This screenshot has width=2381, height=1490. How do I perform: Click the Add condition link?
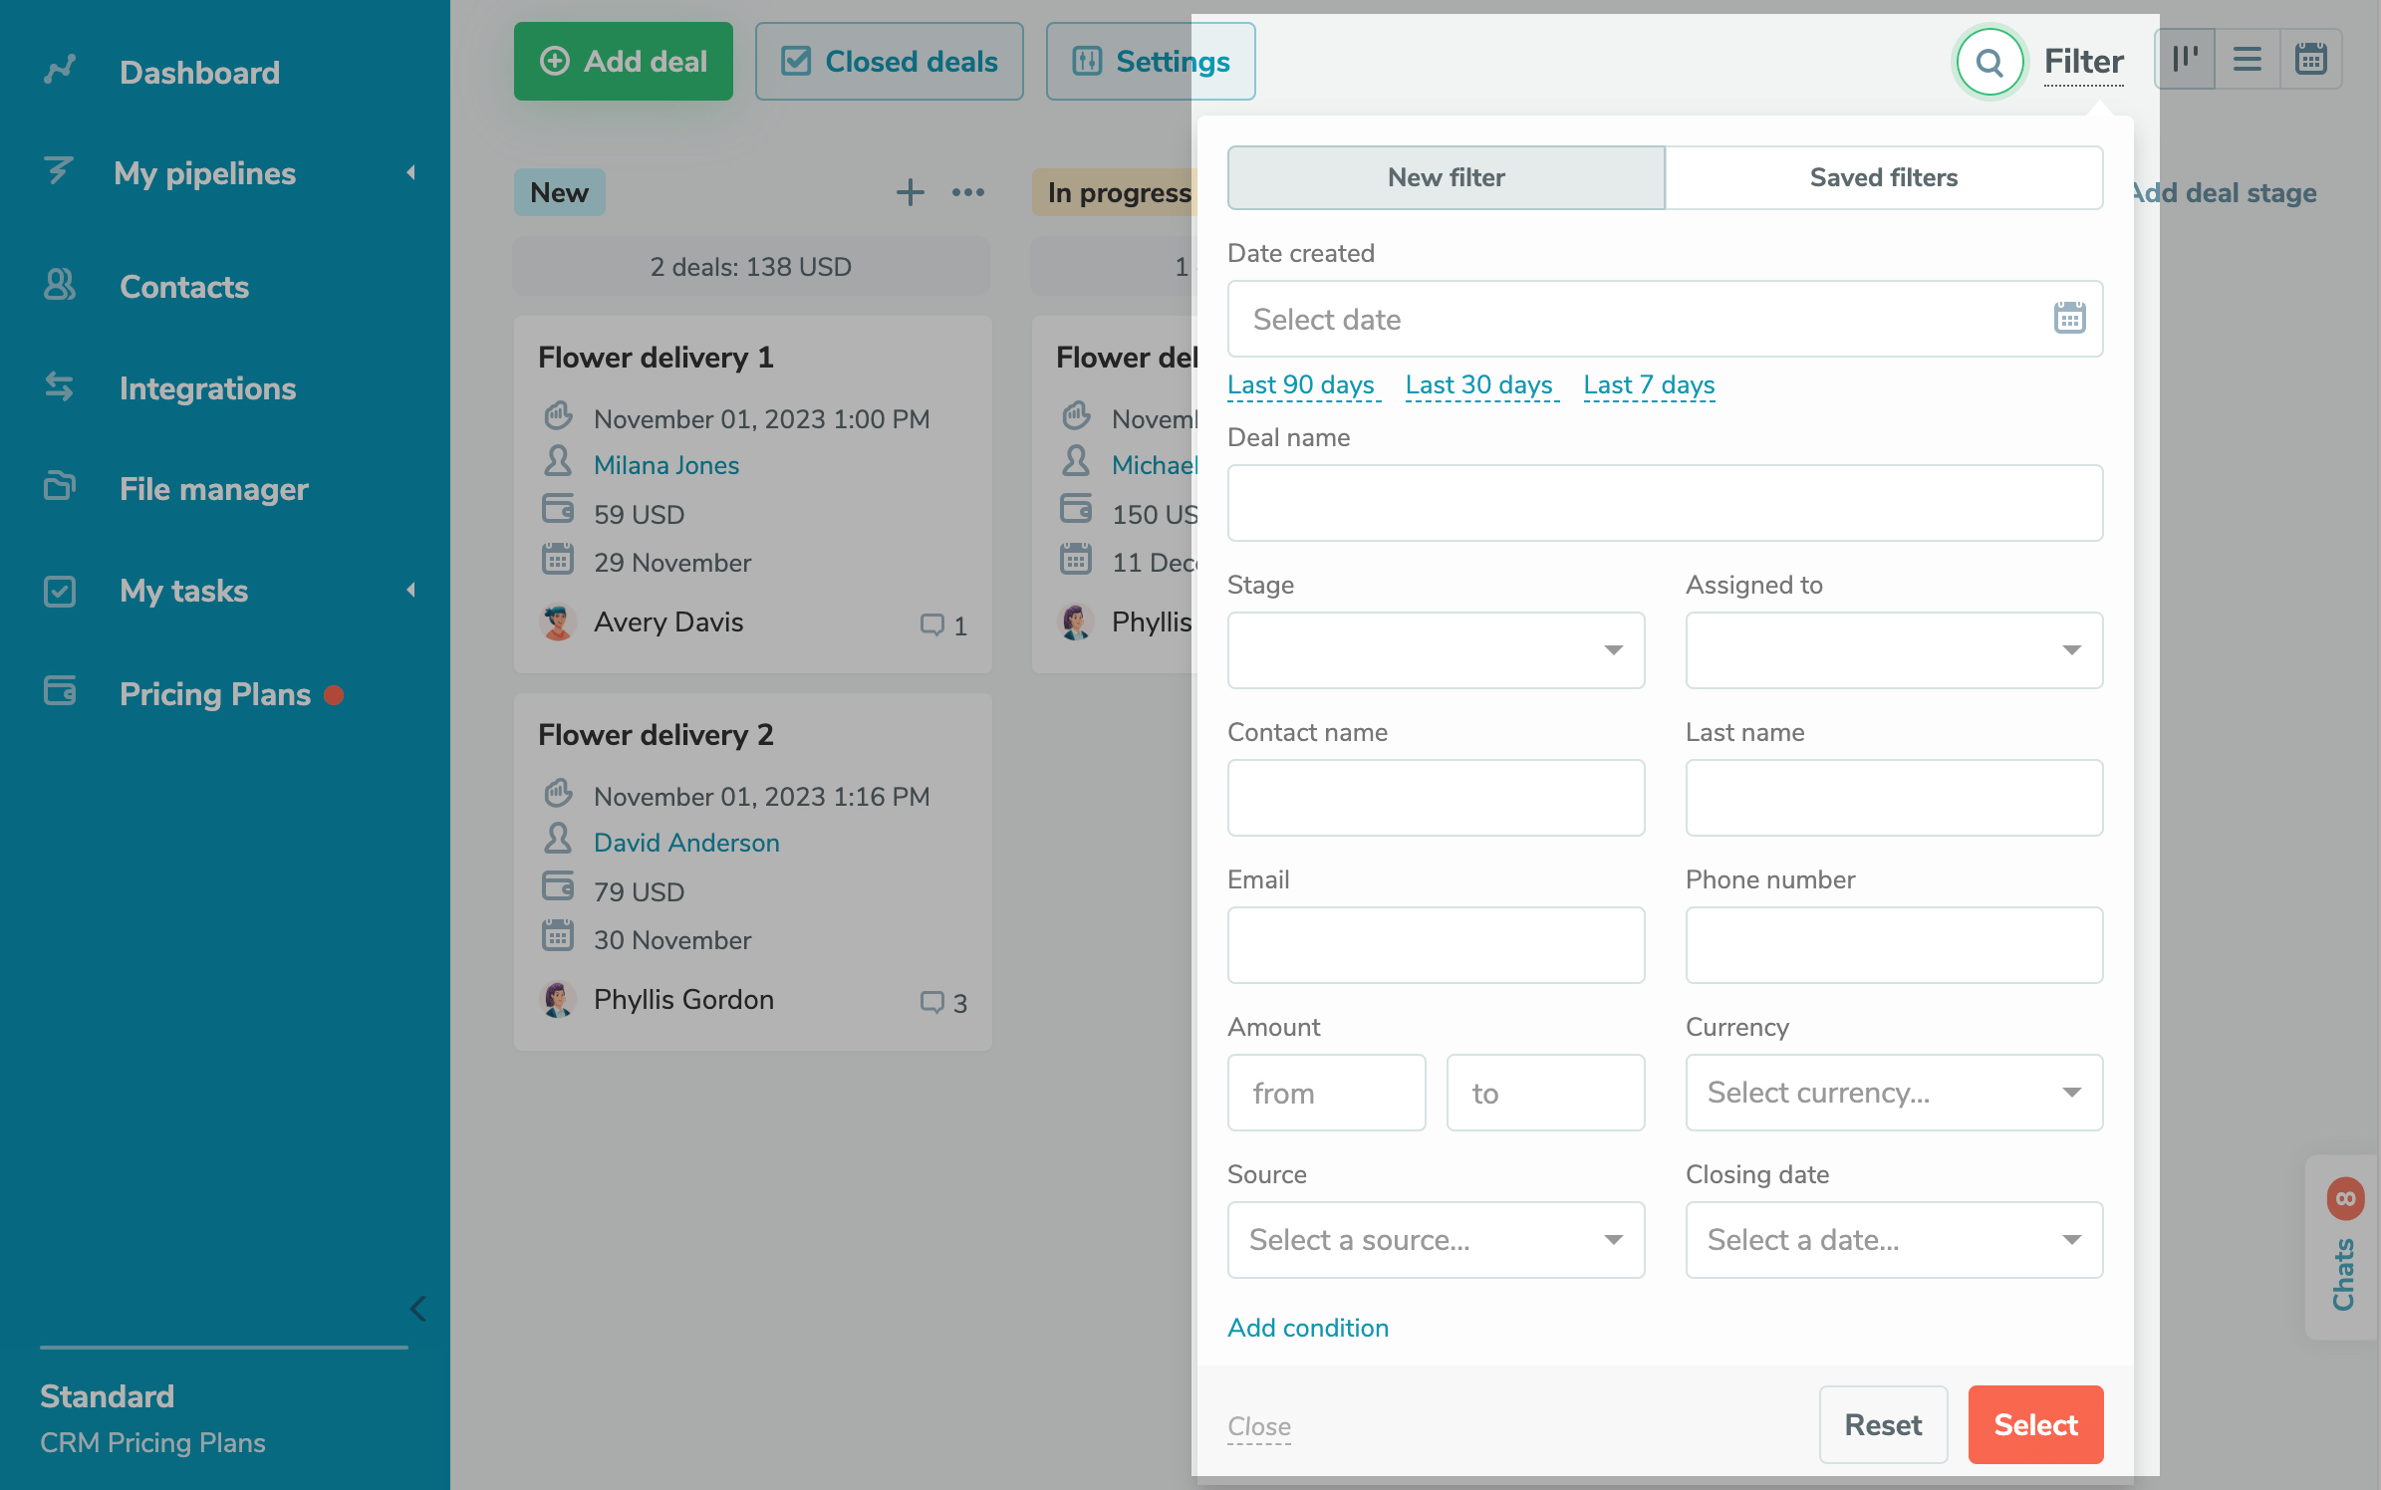click(x=1307, y=1328)
